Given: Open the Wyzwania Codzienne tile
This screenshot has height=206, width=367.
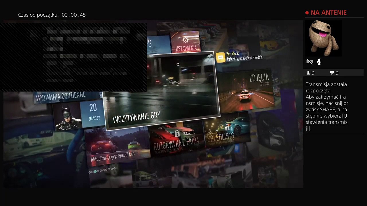Looking at the screenshot, I should tap(61, 97).
